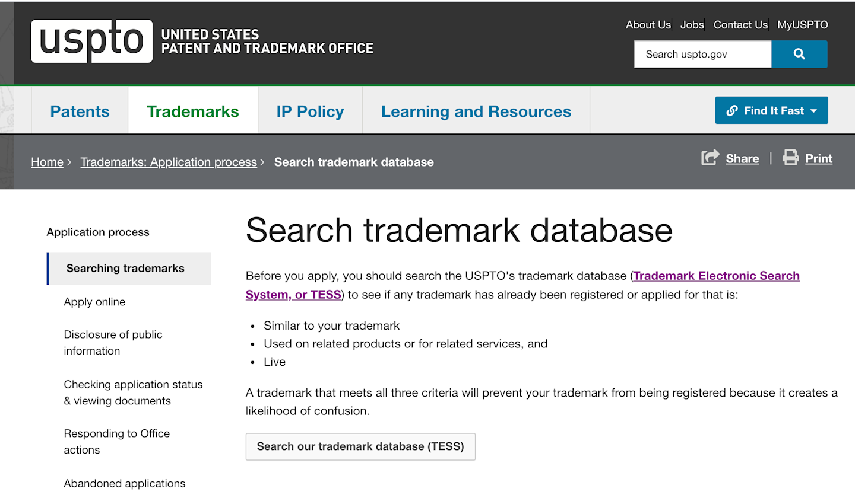
Task: Open Apply online in the sidebar
Action: (94, 302)
